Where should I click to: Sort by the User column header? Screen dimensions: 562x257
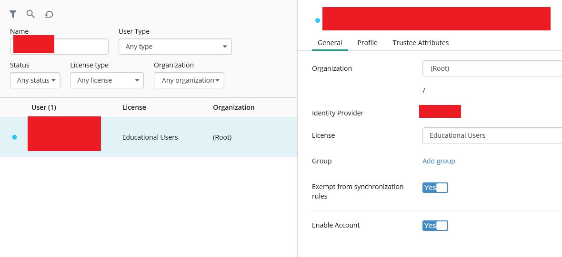(44, 107)
